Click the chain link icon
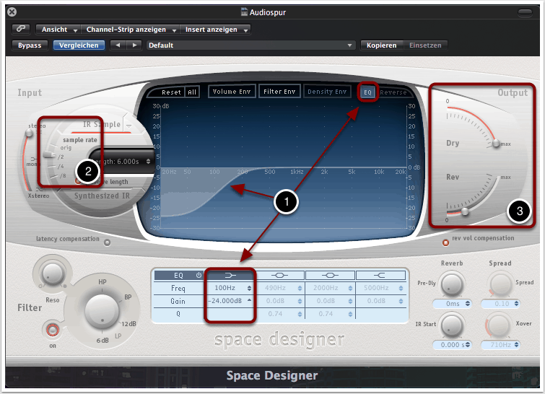Screen dimensions: 545x394 click(21, 30)
